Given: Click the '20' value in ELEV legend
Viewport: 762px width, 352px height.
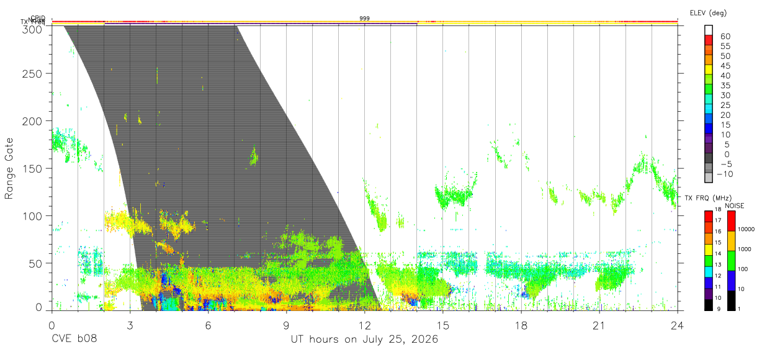Looking at the screenshot, I should (x=725, y=115).
